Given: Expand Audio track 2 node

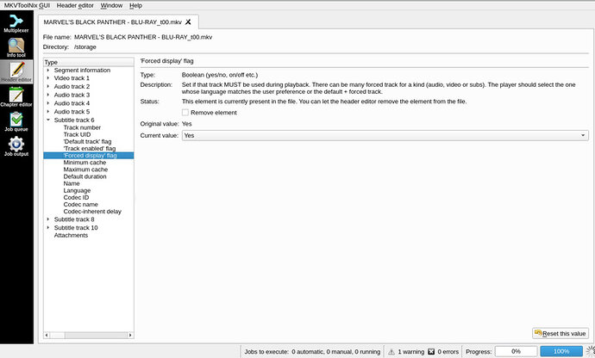Looking at the screenshot, I should click(x=48, y=86).
